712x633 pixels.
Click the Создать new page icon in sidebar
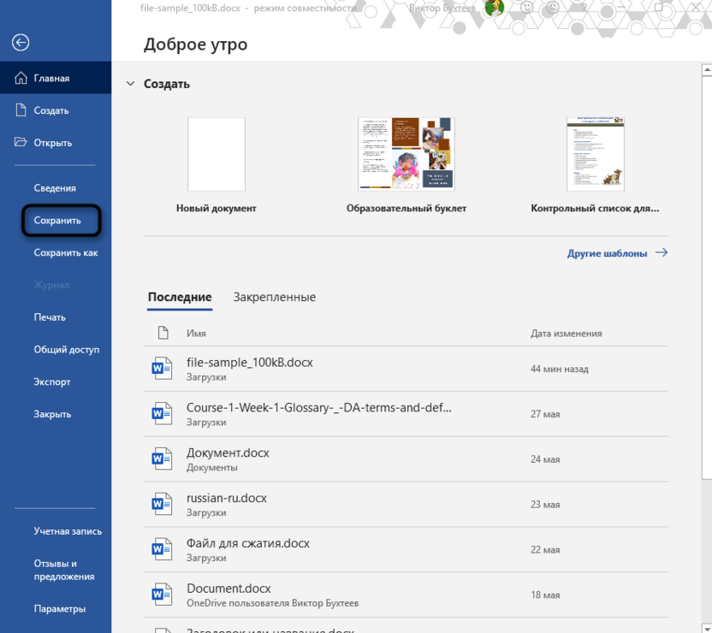coord(21,110)
